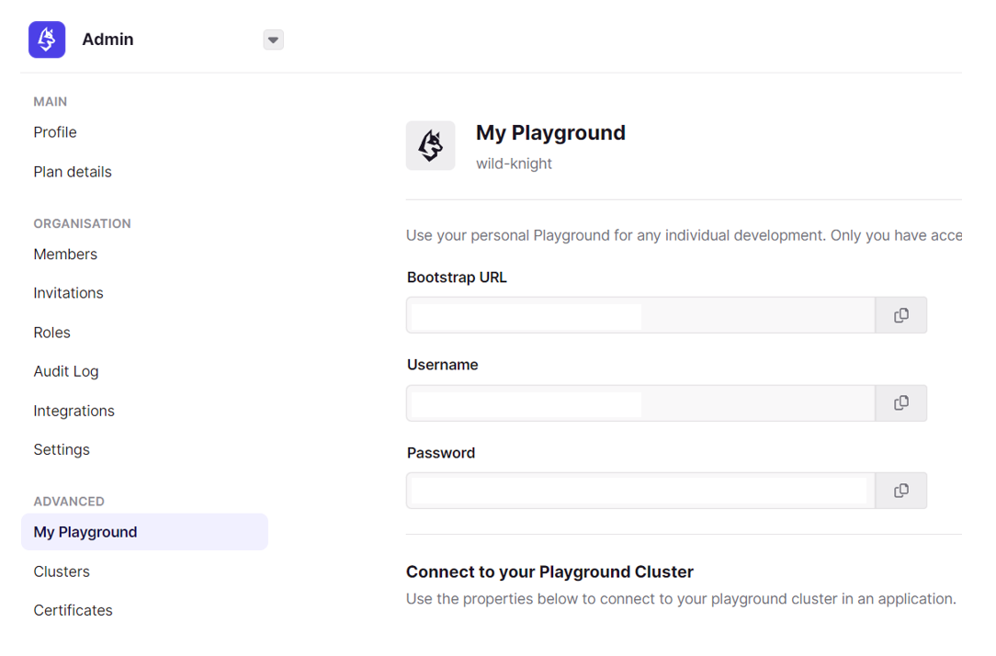Viewport: 996px width, 656px height.
Task: Navigate to Invitations
Action: [68, 293]
